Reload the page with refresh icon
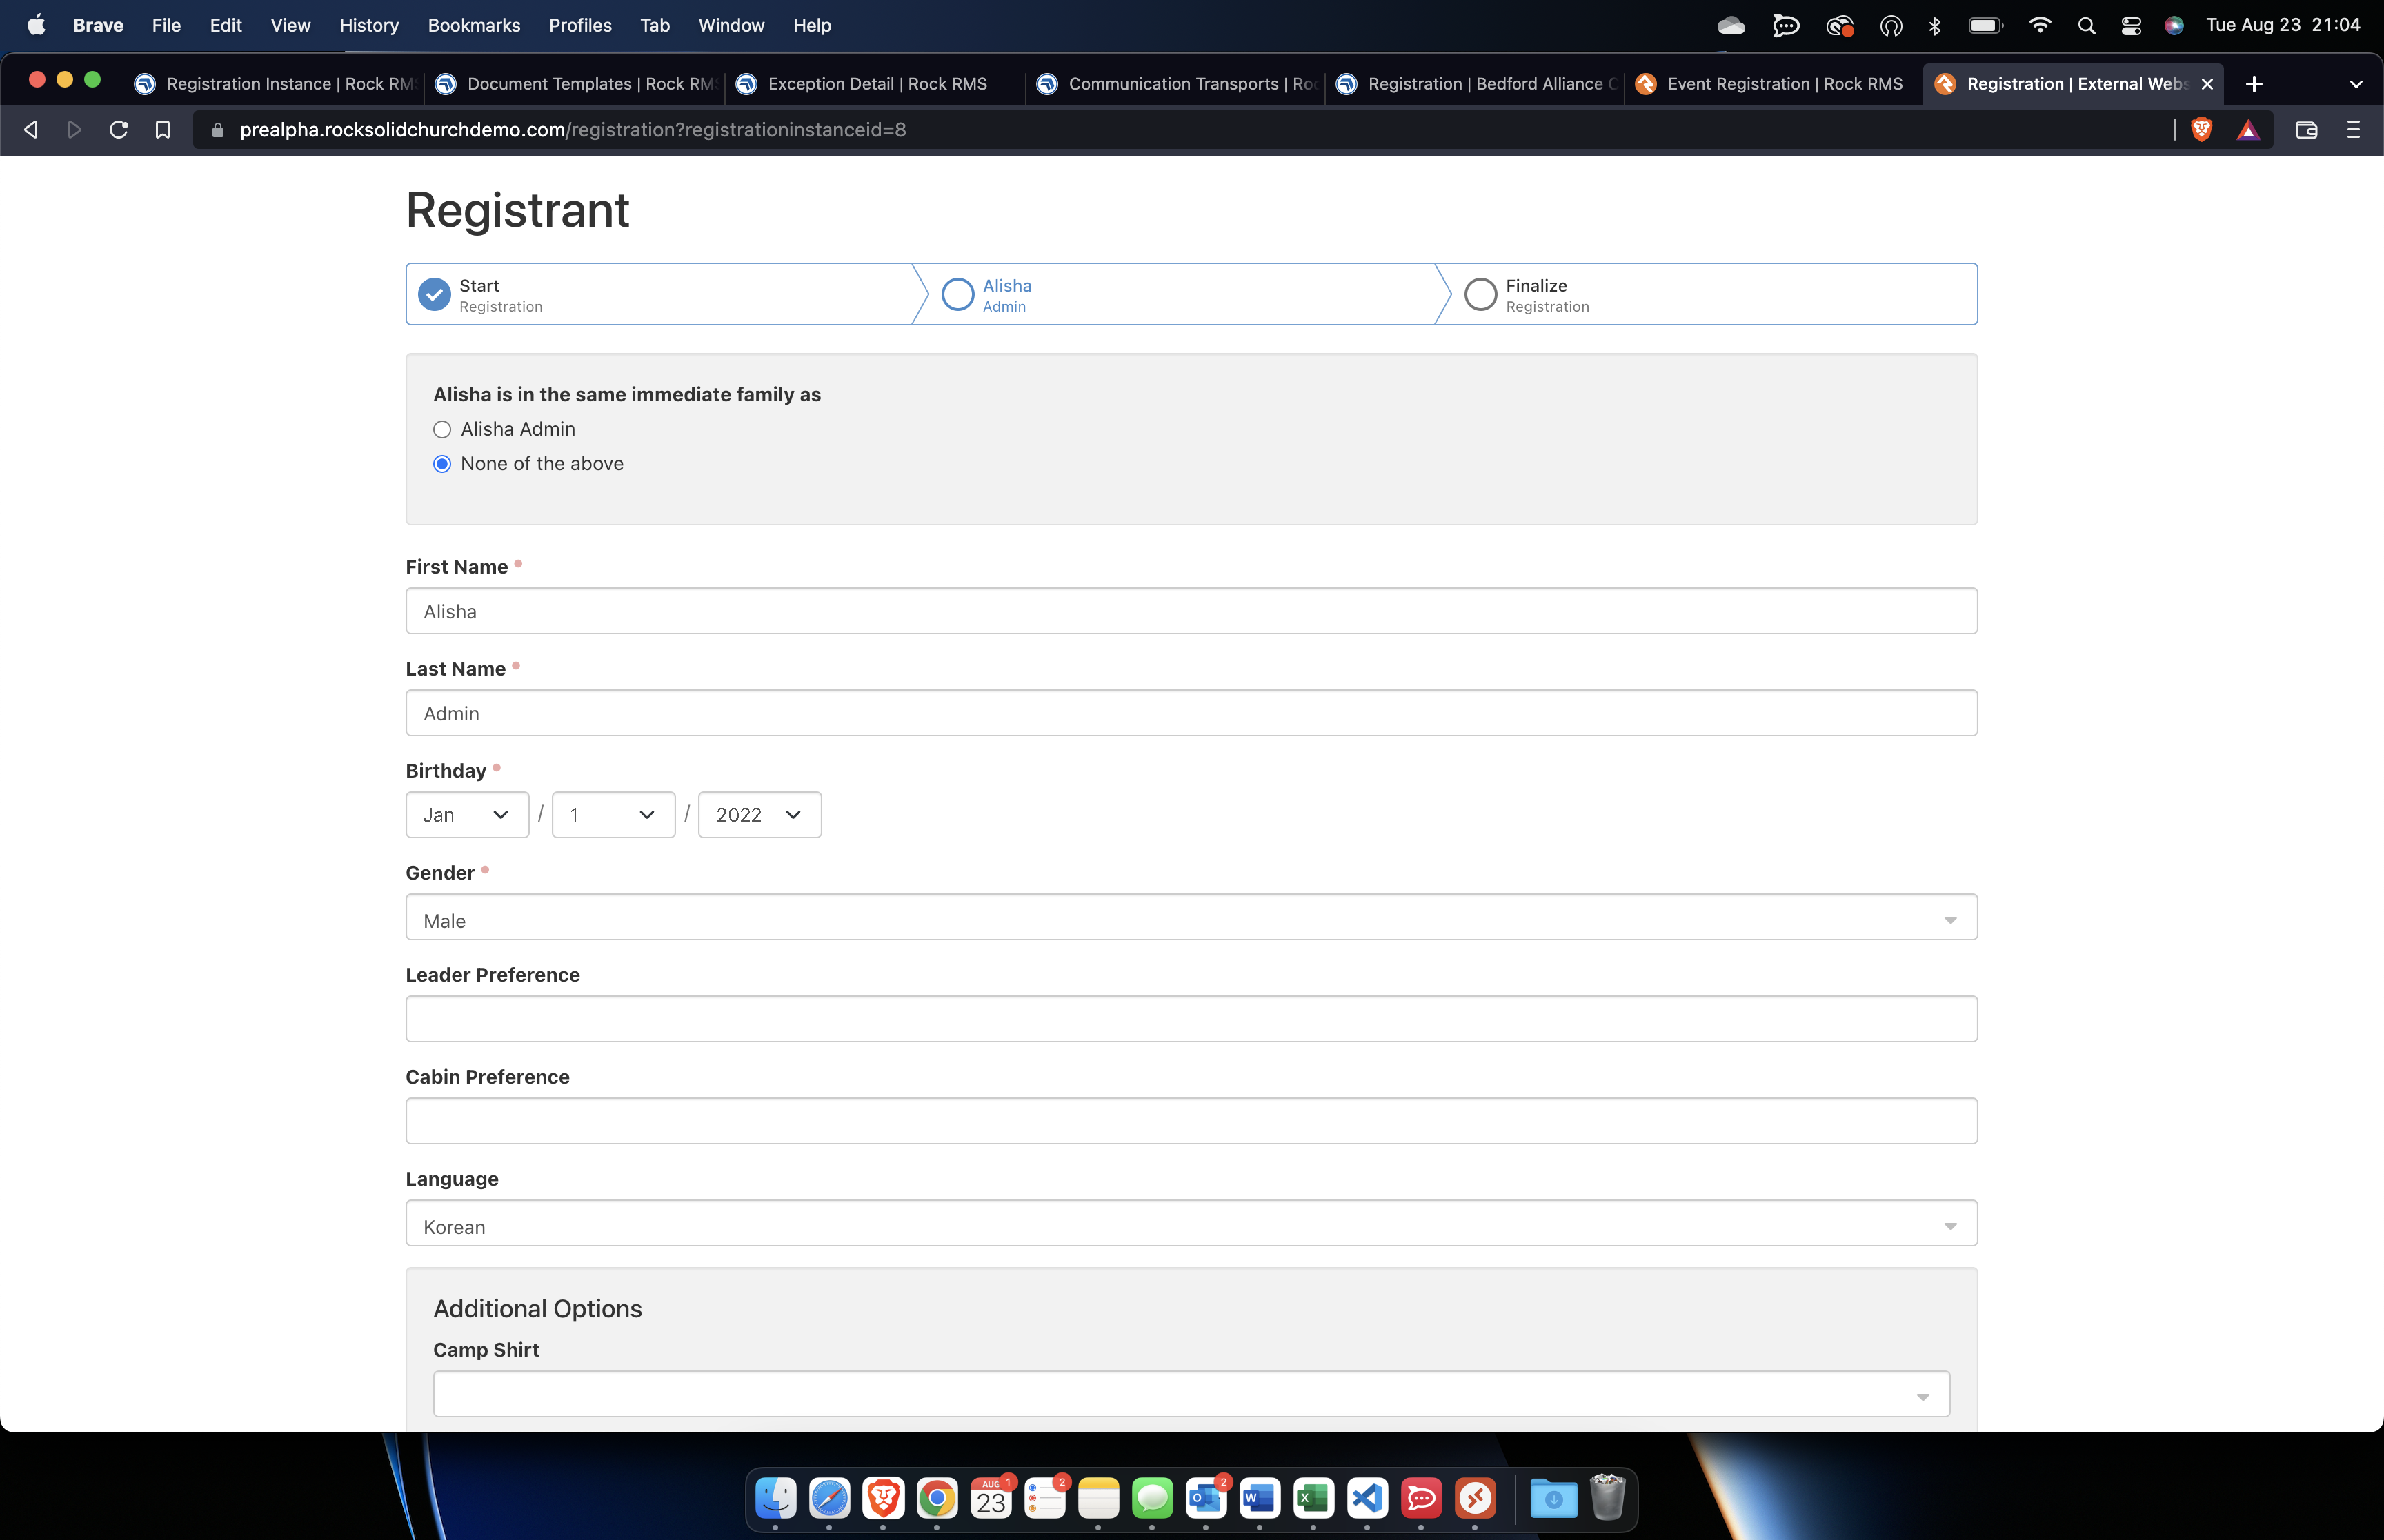 click(118, 130)
